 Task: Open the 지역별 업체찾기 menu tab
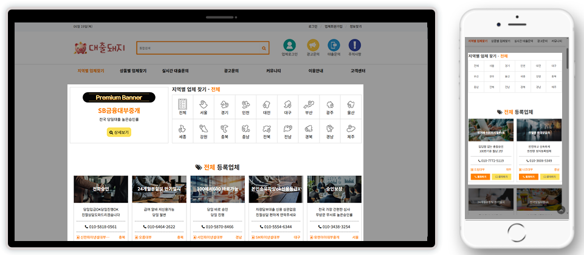coord(91,70)
